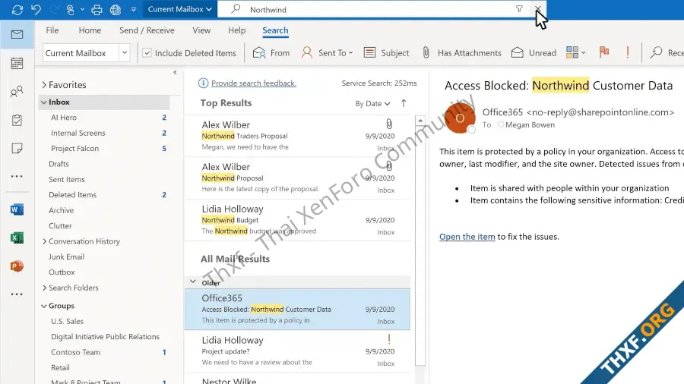Launch Word from the sidebar
Screen dimensions: 684x384
(x=17, y=209)
